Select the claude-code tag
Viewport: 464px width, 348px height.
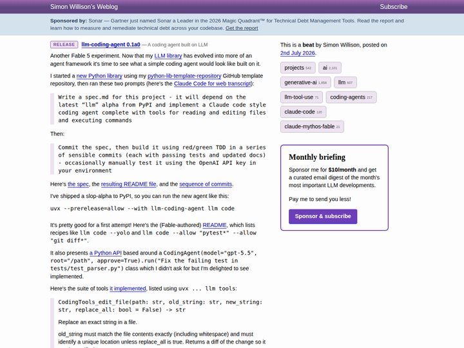click(303, 112)
